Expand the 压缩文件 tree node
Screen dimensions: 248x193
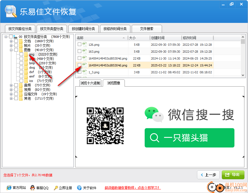click(11, 94)
